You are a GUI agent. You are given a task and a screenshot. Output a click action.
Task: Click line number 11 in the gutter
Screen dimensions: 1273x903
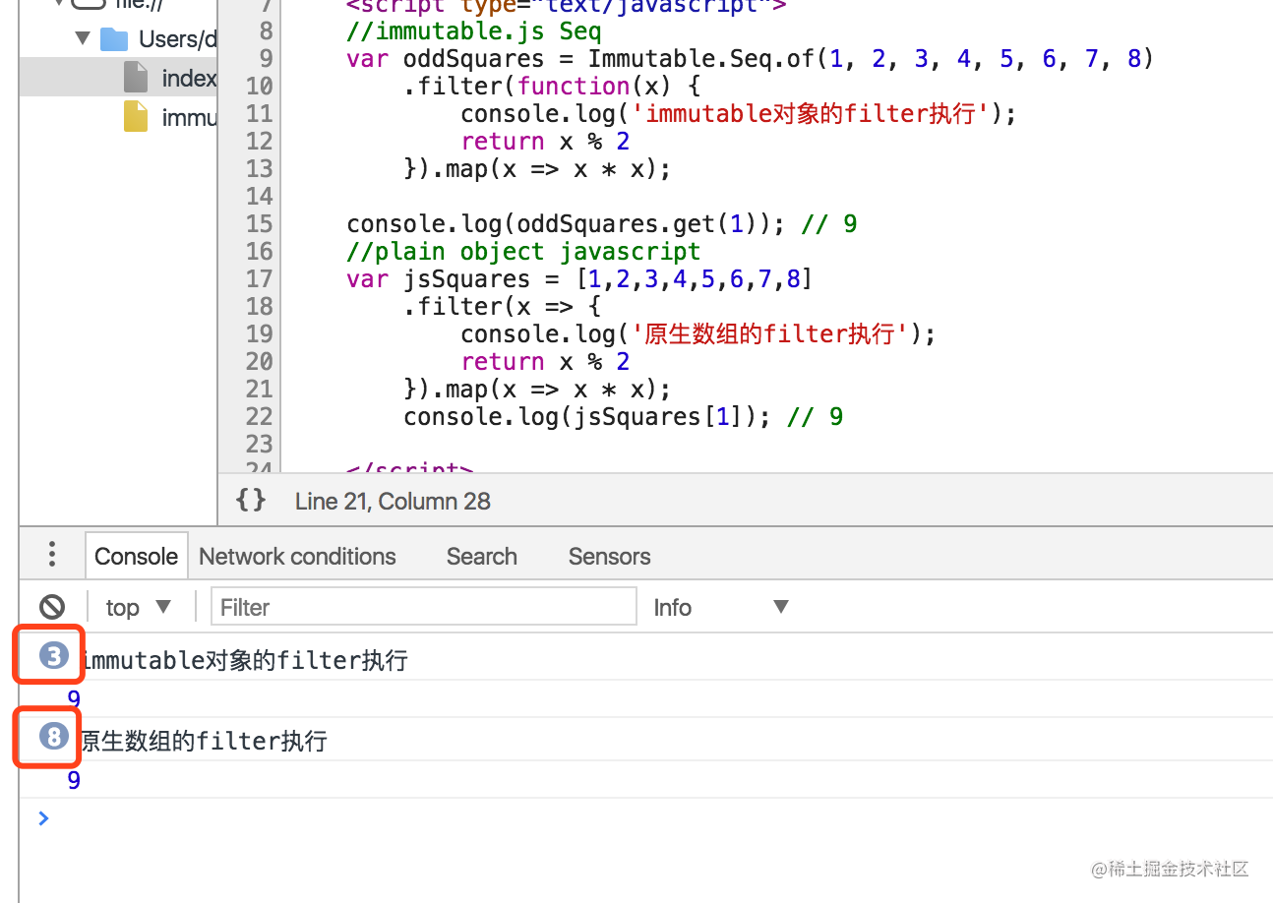tap(259, 114)
